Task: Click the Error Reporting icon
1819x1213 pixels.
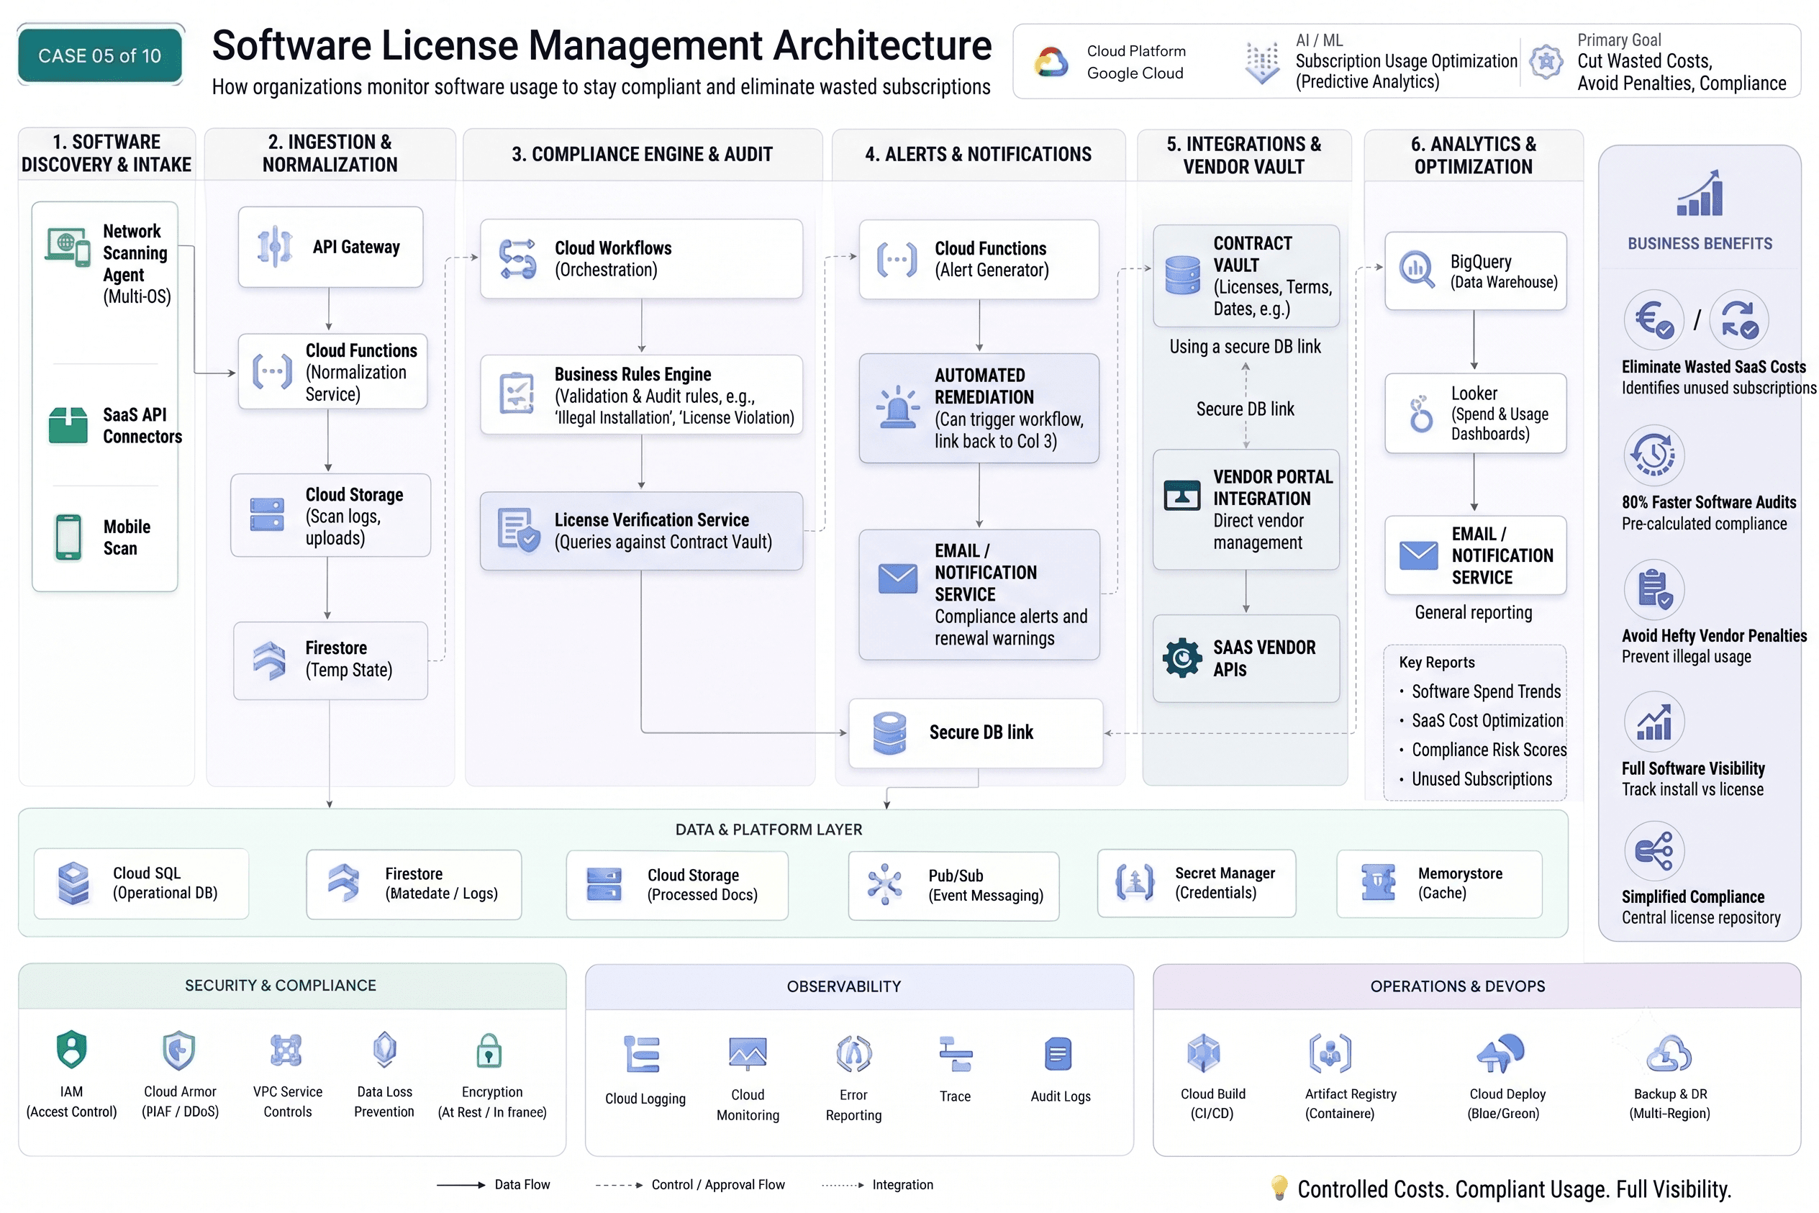Action: click(x=854, y=1053)
